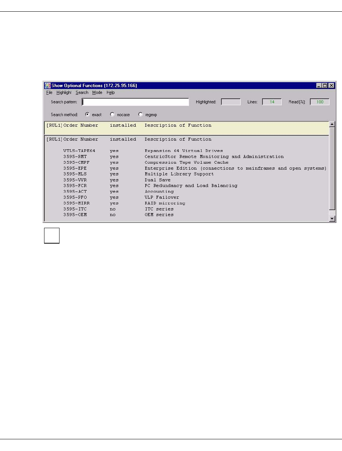
Task: Click the 3595-OEM order number
Action: [x=75, y=215]
